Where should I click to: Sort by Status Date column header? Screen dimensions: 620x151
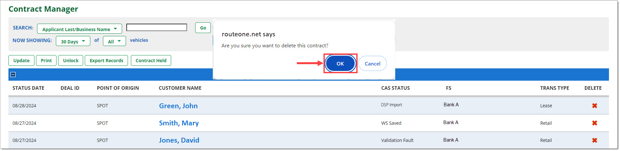[28, 88]
